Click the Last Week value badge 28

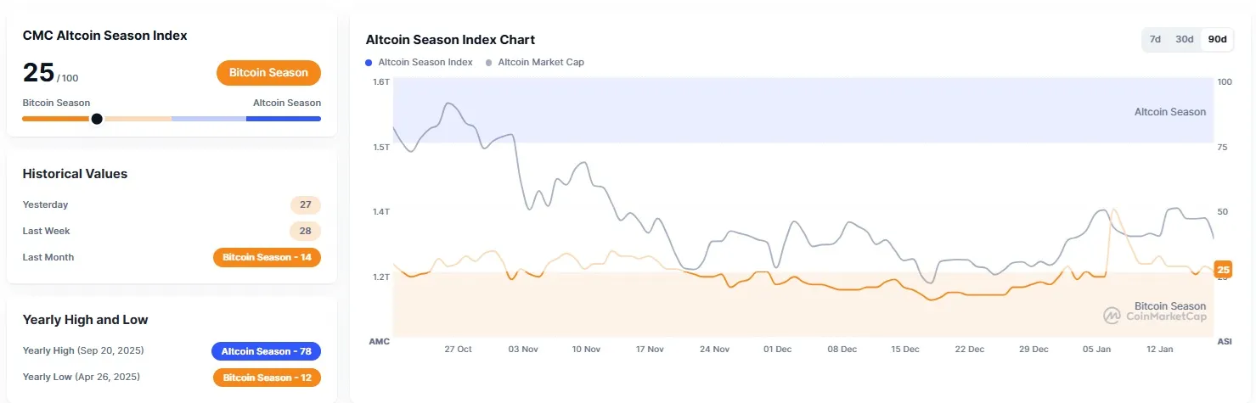click(x=305, y=231)
